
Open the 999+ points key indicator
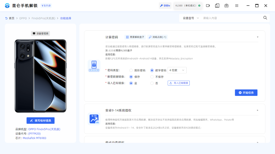tap(165, 6)
